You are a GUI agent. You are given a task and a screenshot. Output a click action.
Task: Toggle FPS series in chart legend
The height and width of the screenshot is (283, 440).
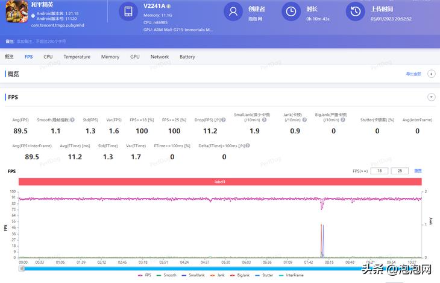[145, 275]
